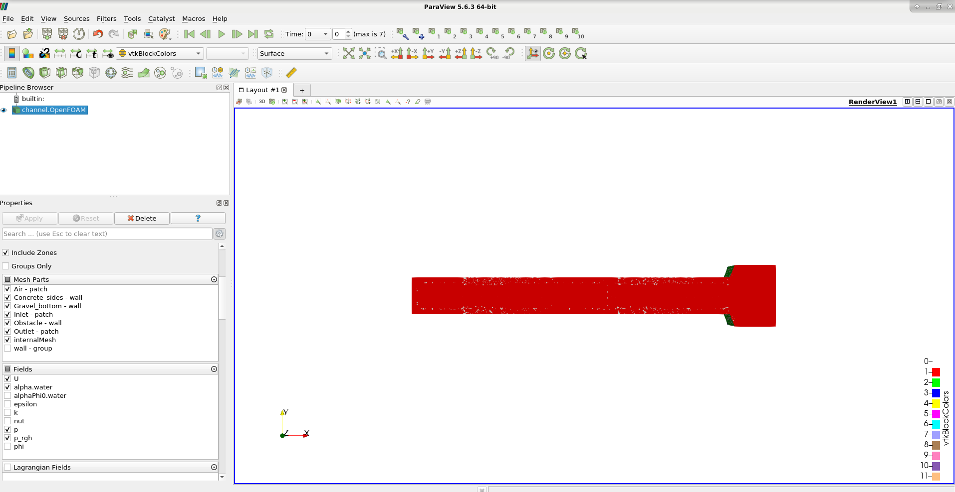
Task: Open the Surface representation dropdown
Action: (294, 53)
